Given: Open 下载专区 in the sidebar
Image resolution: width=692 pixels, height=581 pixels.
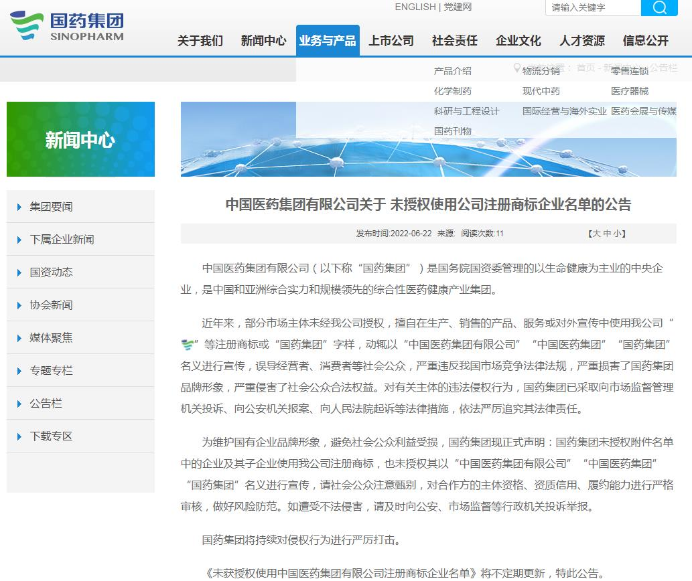Looking at the screenshot, I should (51, 436).
